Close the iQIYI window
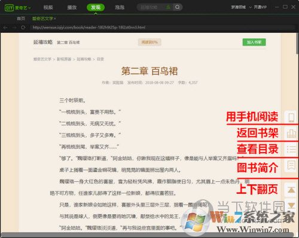299x238 pixels. click(x=294, y=7)
